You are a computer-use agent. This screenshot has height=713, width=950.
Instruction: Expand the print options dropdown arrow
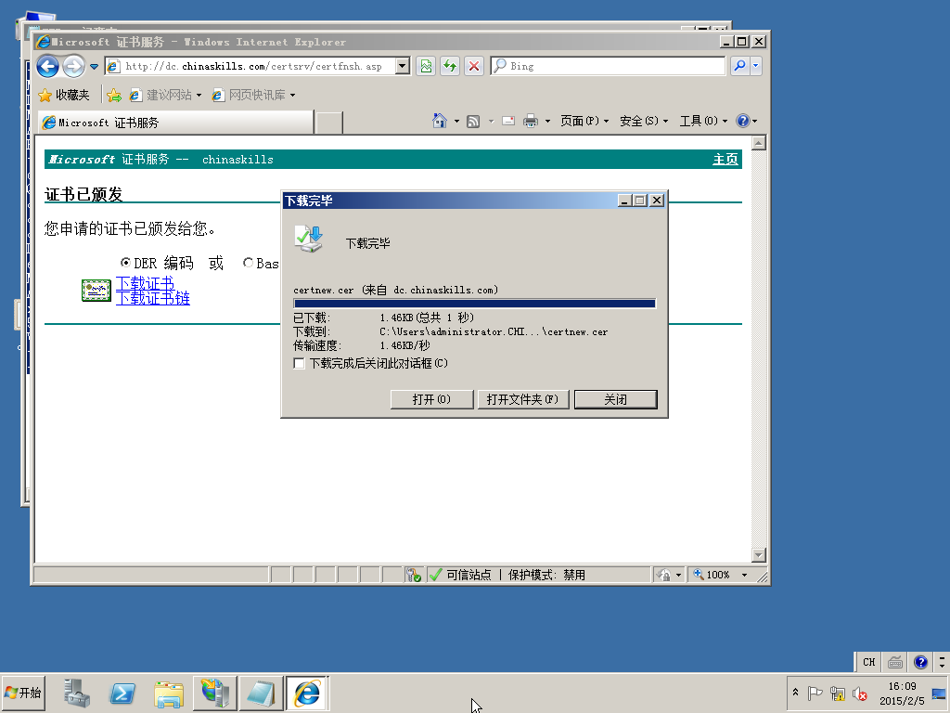(x=547, y=122)
